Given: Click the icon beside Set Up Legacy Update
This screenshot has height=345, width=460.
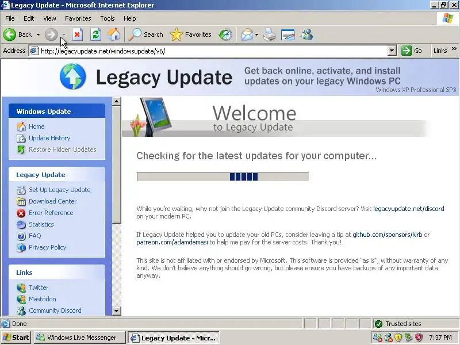Looking at the screenshot, I should click(21, 190).
